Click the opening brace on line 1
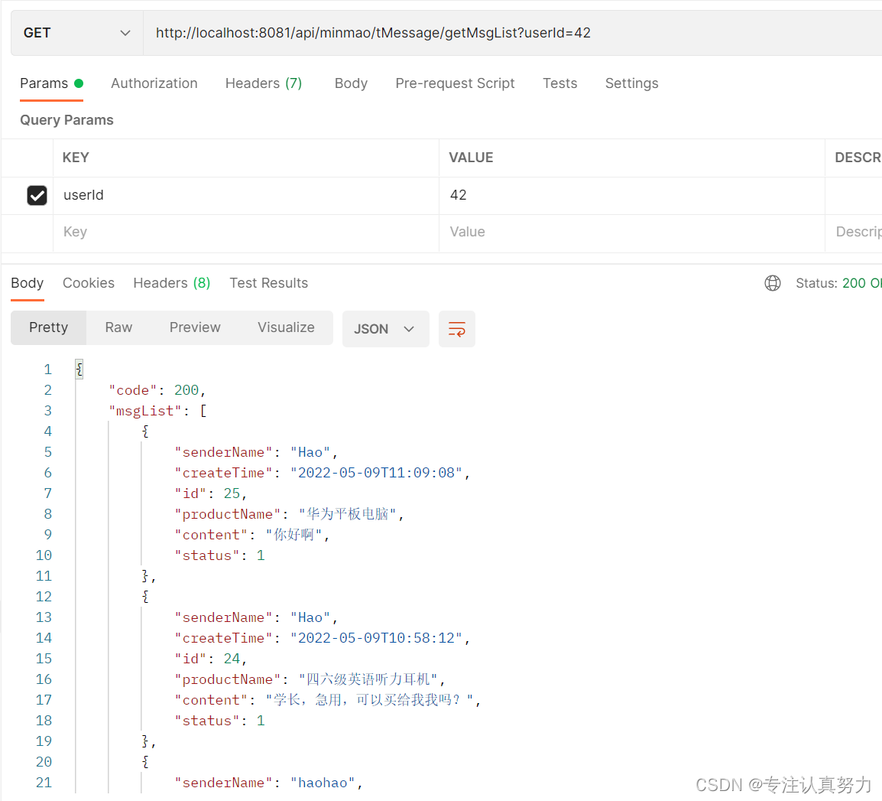Image resolution: width=882 pixels, height=801 pixels. (x=79, y=370)
